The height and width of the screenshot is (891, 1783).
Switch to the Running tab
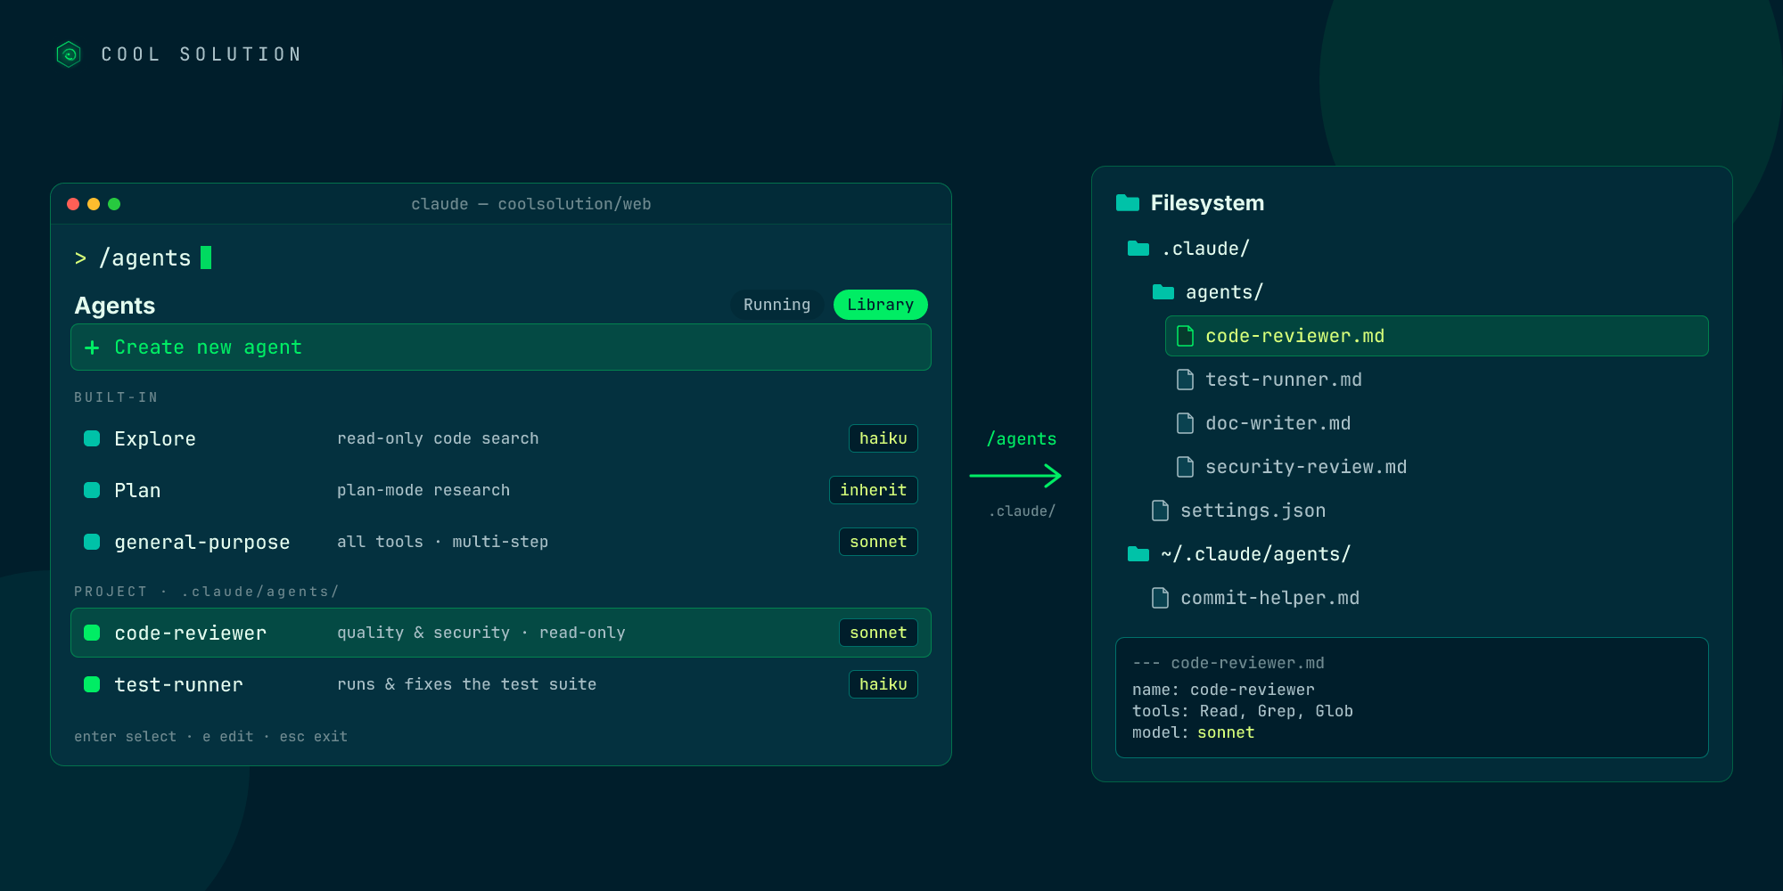(776, 305)
